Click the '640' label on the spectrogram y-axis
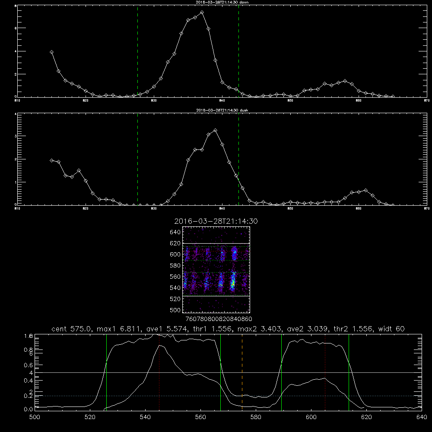 (x=175, y=232)
